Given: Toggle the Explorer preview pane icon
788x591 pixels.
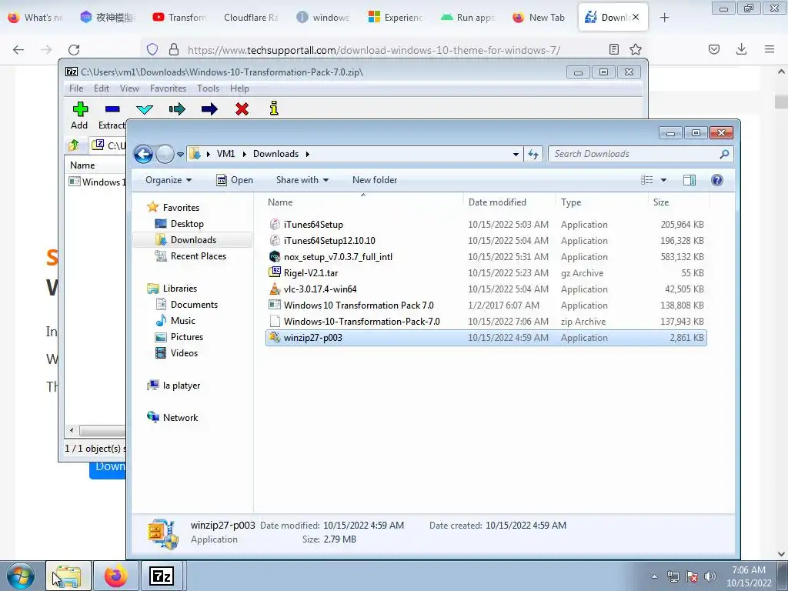Looking at the screenshot, I should click(689, 180).
